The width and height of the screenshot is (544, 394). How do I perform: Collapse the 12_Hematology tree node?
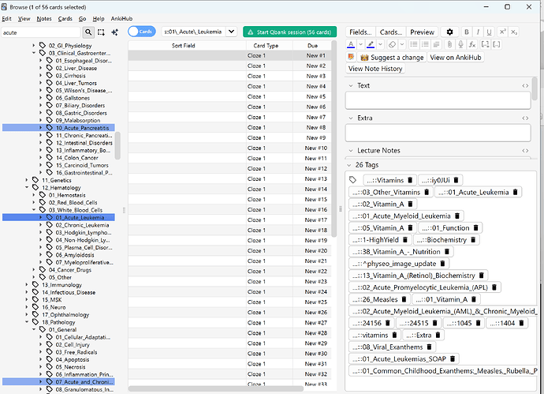[x=26, y=188]
